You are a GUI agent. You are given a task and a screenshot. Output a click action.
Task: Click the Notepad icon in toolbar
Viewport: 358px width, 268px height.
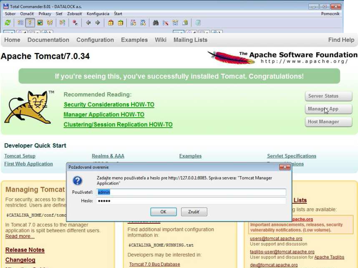point(198,23)
